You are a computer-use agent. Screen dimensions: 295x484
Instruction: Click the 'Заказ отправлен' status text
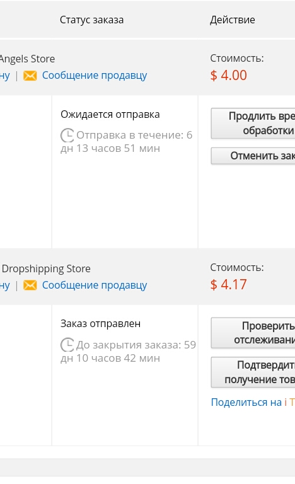point(100,324)
